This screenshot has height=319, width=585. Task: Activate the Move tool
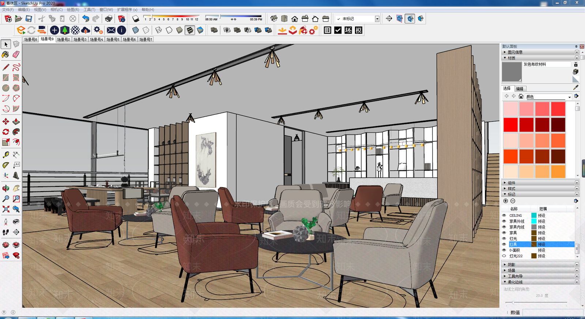coord(6,121)
